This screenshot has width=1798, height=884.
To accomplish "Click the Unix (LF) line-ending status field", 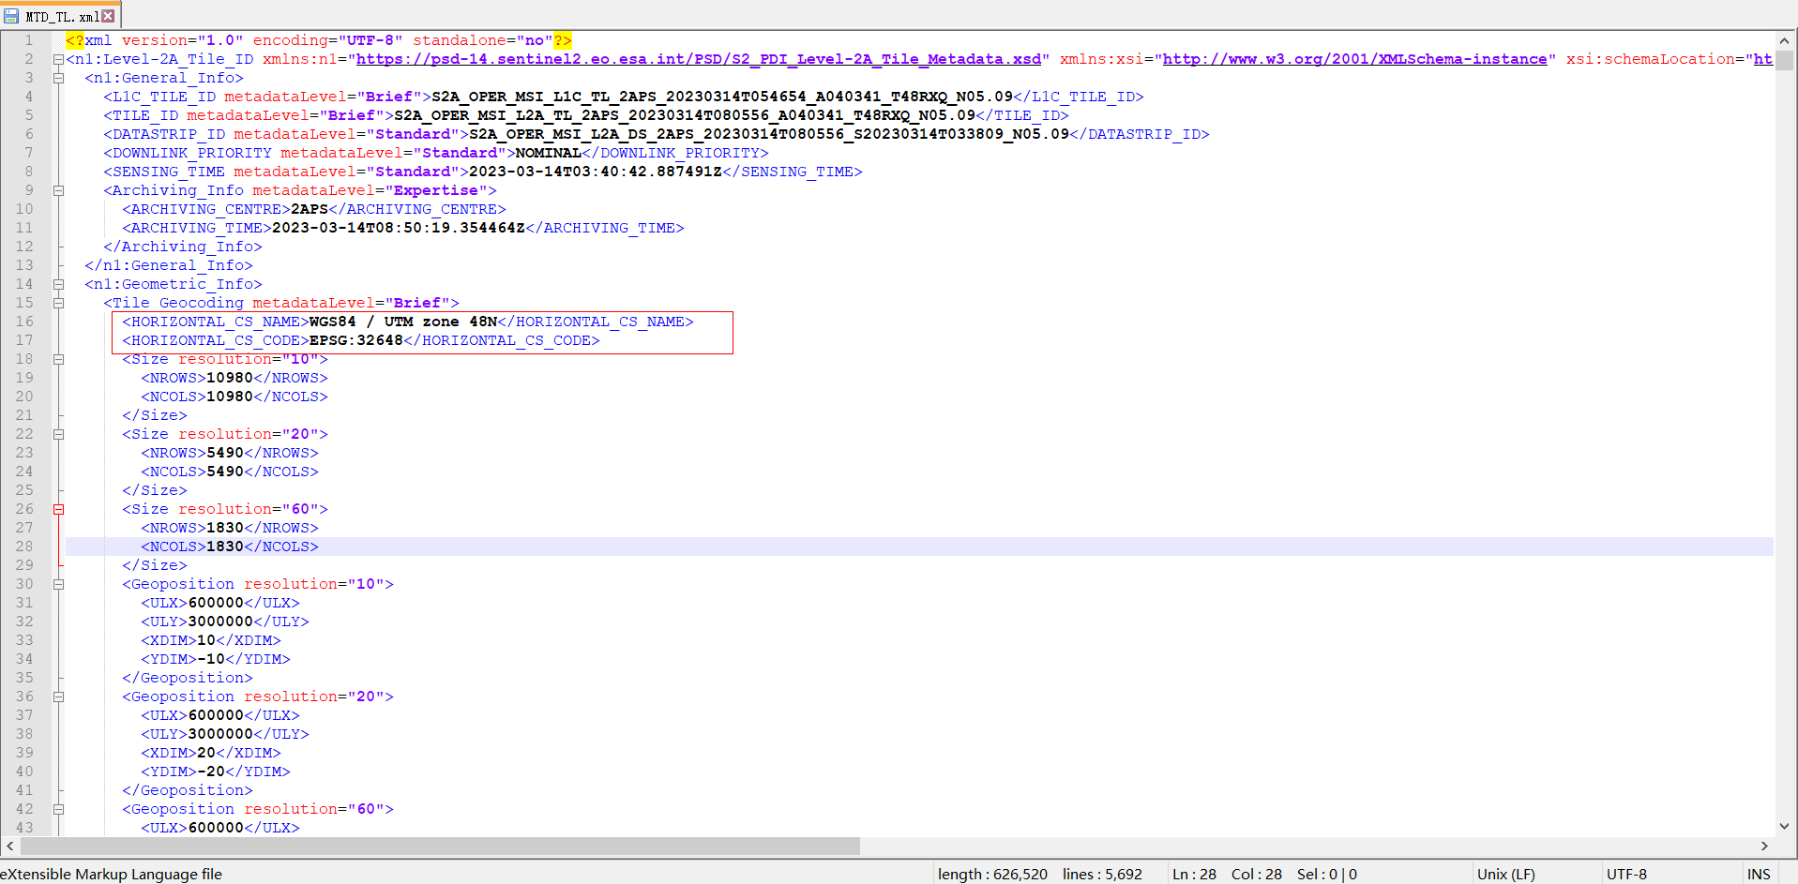I will pyautogui.click(x=1505, y=874).
